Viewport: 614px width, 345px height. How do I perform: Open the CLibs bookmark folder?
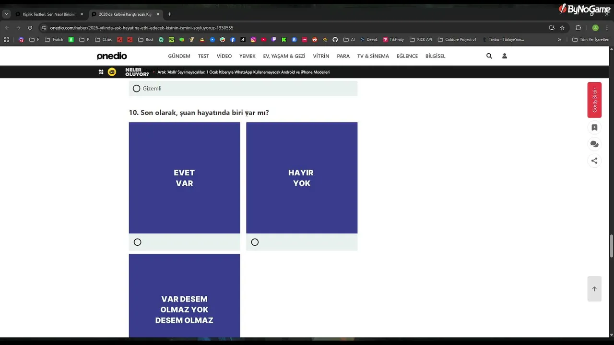coord(103,40)
